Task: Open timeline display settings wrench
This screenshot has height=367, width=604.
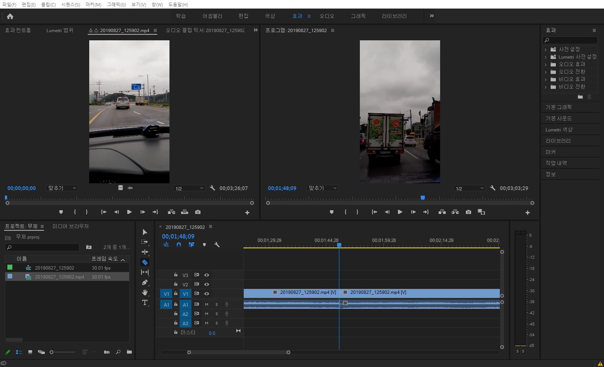Action: (x=217, y=245)
